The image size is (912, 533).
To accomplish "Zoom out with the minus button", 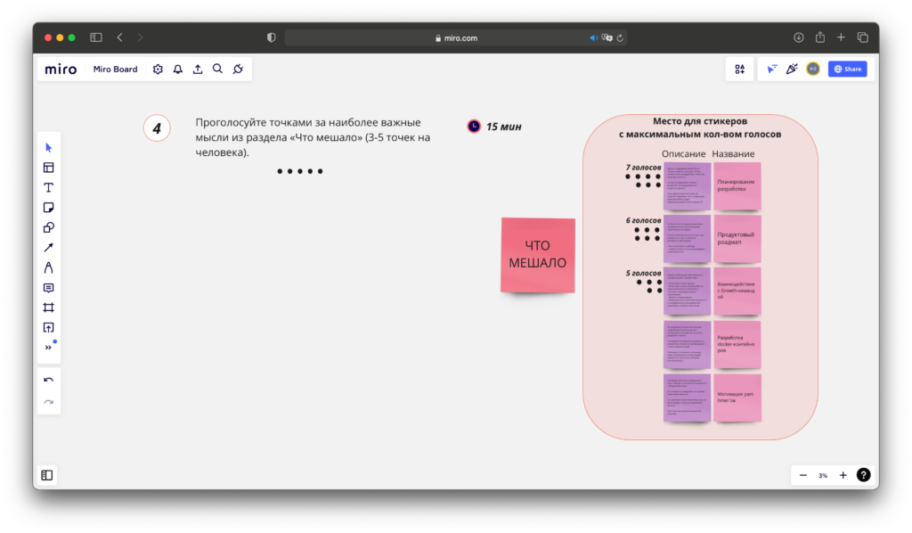I will click(803, 475).
